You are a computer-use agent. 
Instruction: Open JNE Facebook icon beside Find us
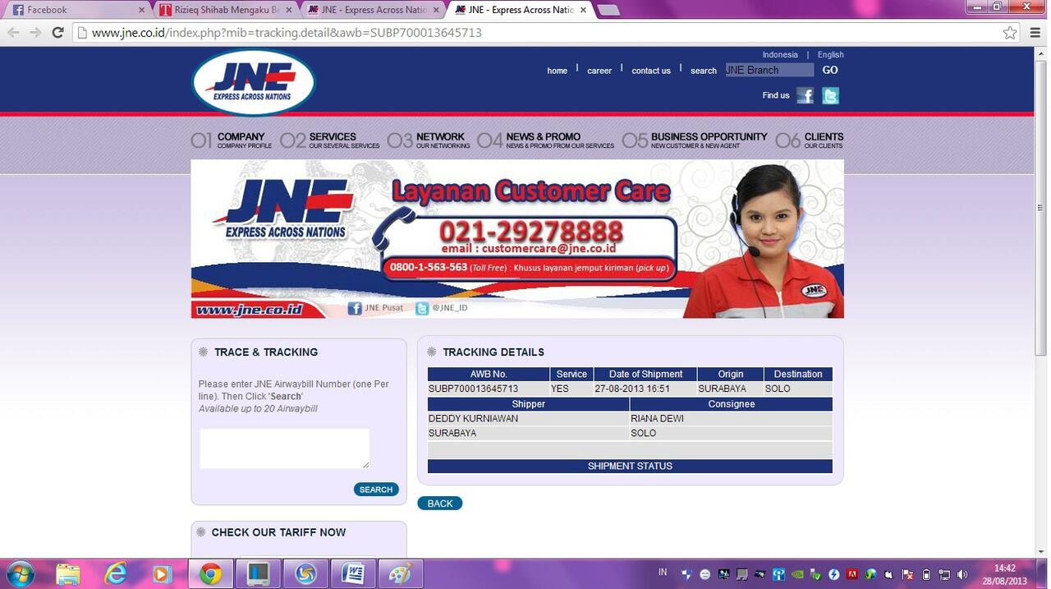(805, 96)
